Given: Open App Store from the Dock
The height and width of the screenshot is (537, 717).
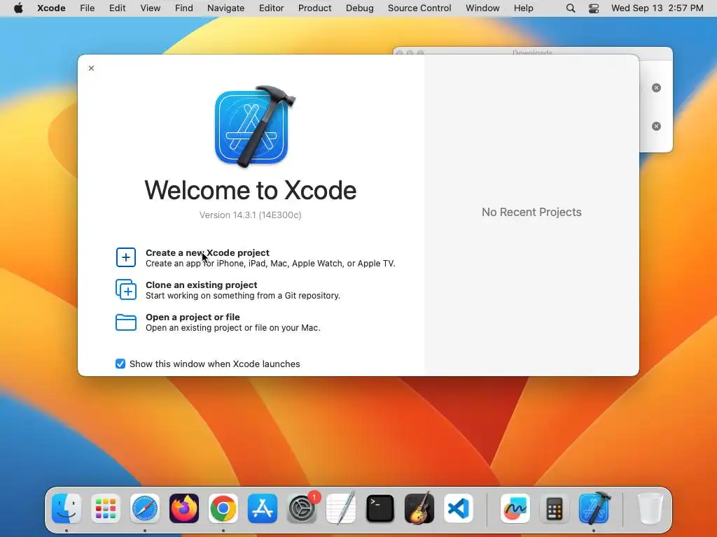Looking at the screenshot, I should 263,508.
